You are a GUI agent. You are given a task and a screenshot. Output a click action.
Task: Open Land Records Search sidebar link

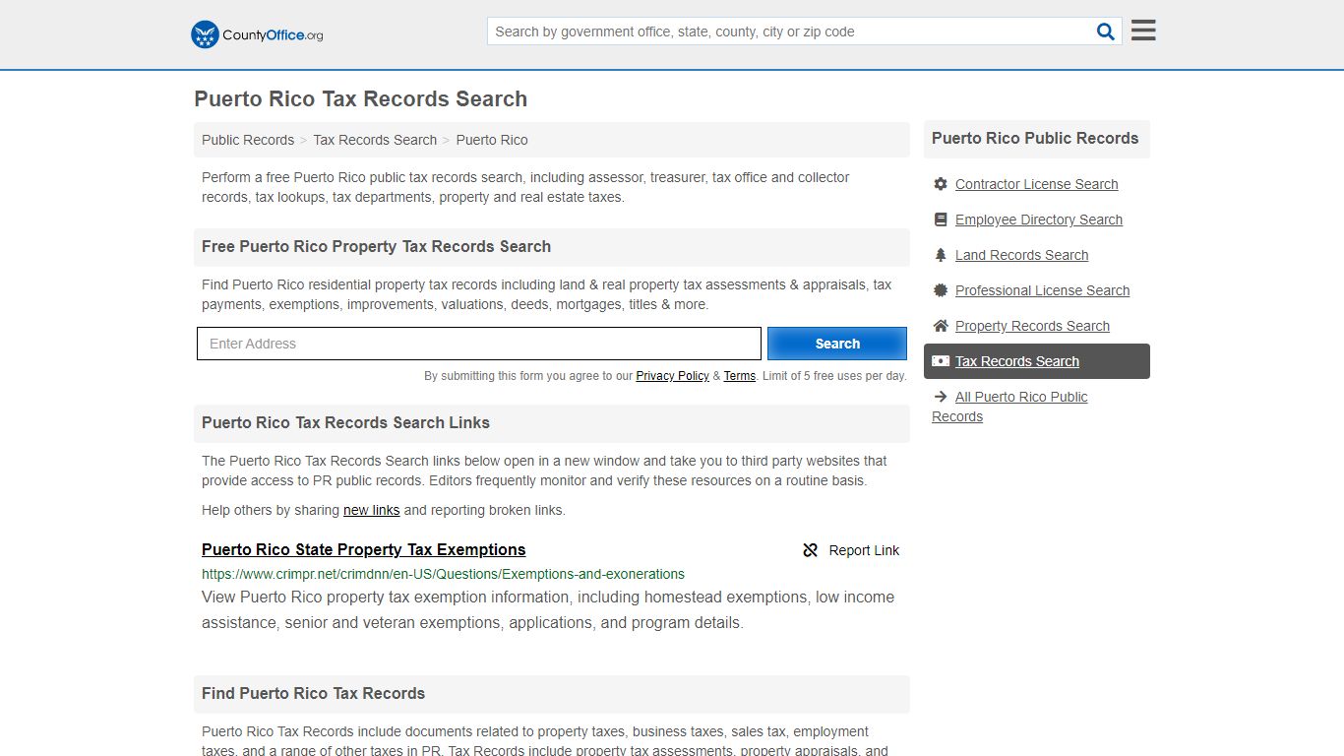click(x=1021, y=255)
